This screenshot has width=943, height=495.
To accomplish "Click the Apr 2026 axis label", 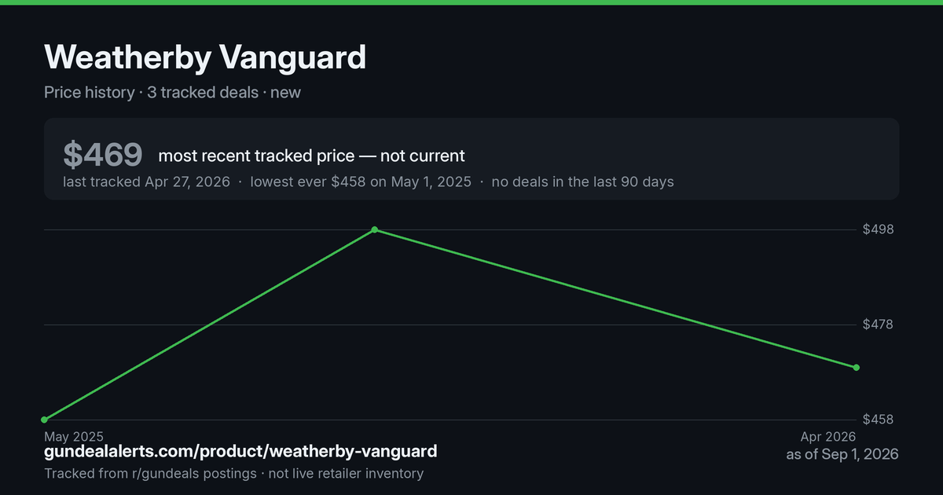I will pyautogui.click(x=828, y=436).
